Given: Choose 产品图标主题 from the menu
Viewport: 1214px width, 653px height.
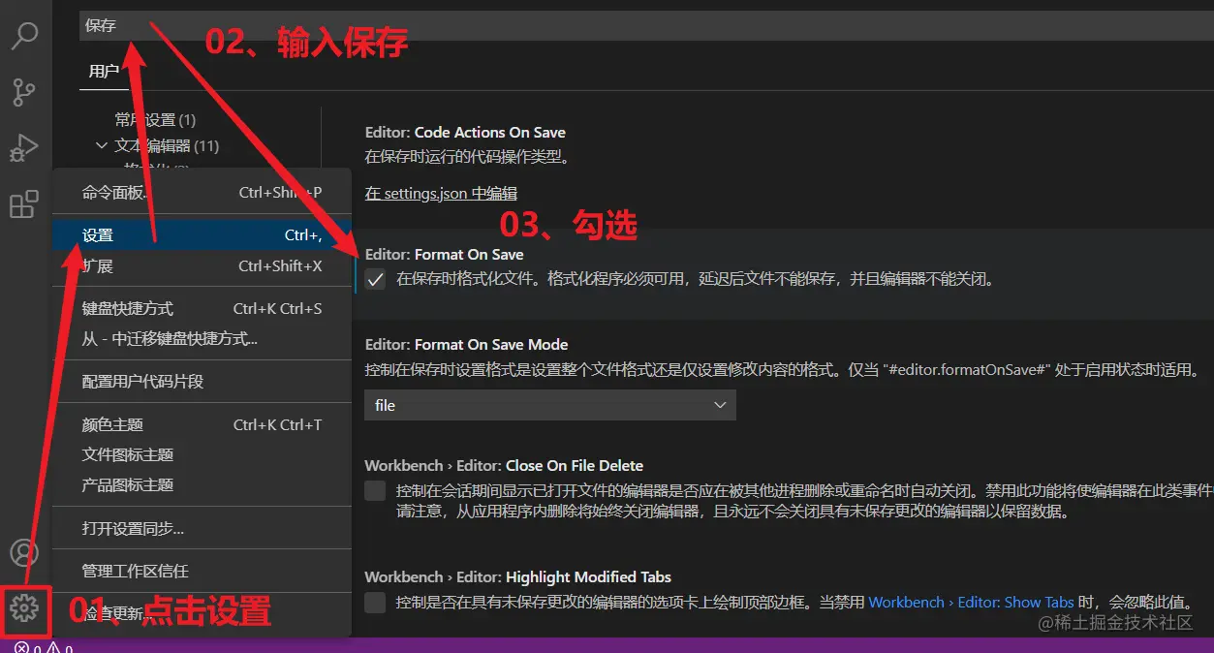Looking at the screenshot, I should point(202,484).
